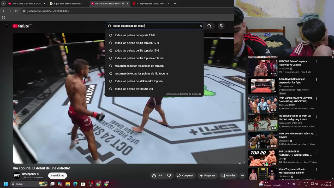This screenshot has width=334, height=188.
Task: Open the ufcespanol channel name link
Action: coord(29,174)
